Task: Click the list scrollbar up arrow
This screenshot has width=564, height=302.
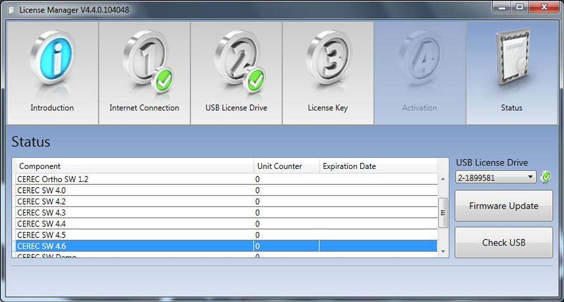Action: click(443, 179)
